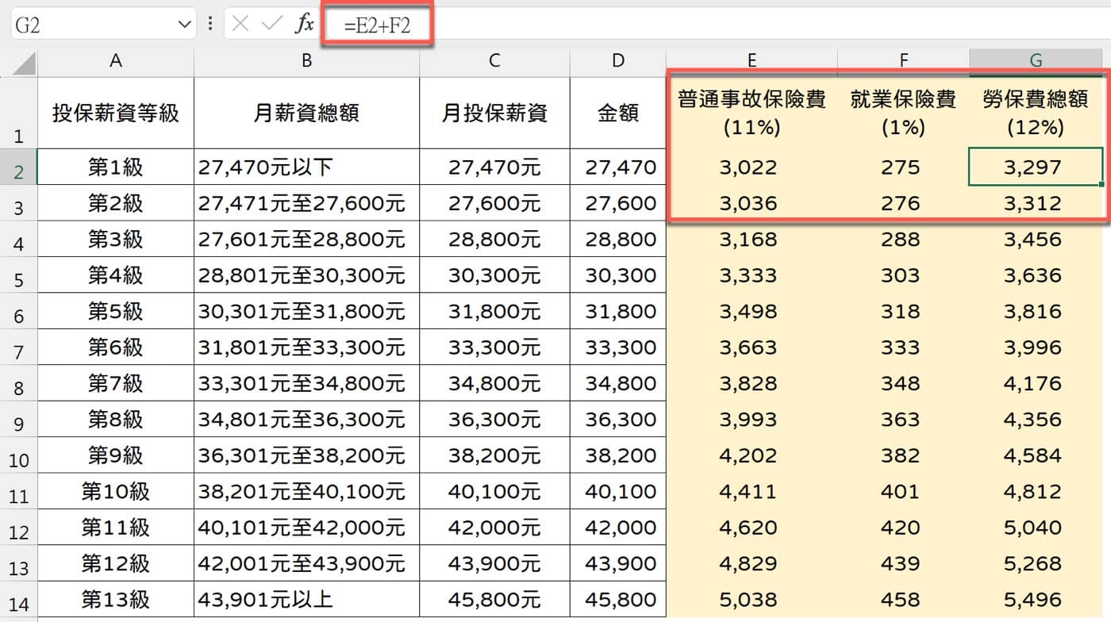Click cell 45,800元 in column C

(494, 599)
